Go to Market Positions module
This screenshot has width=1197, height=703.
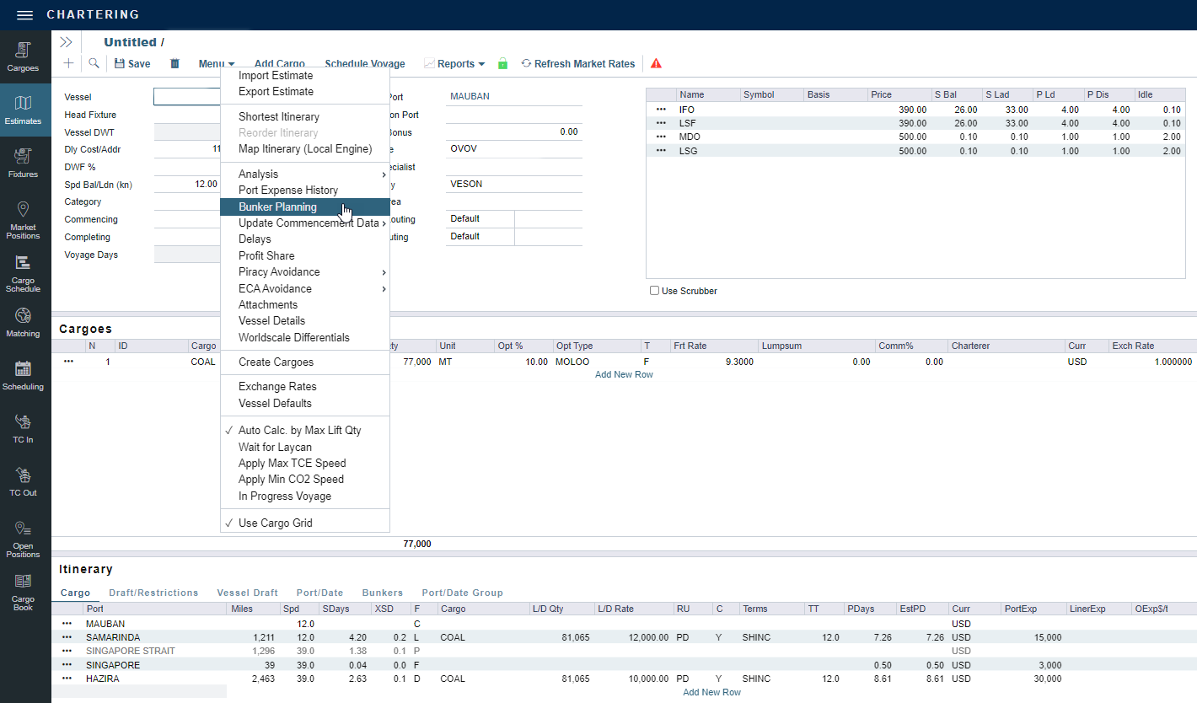(23, 220)
